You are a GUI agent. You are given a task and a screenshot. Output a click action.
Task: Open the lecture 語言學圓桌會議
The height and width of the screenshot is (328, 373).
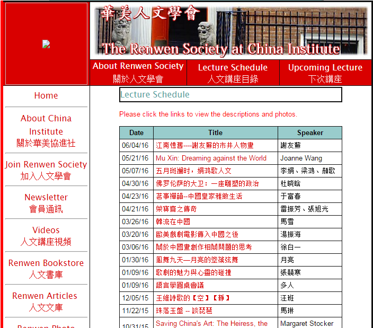180,286
